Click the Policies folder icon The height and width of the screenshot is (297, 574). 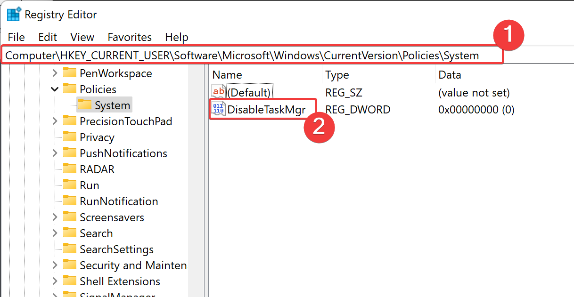pyautogui.click(x=70, y=89)
